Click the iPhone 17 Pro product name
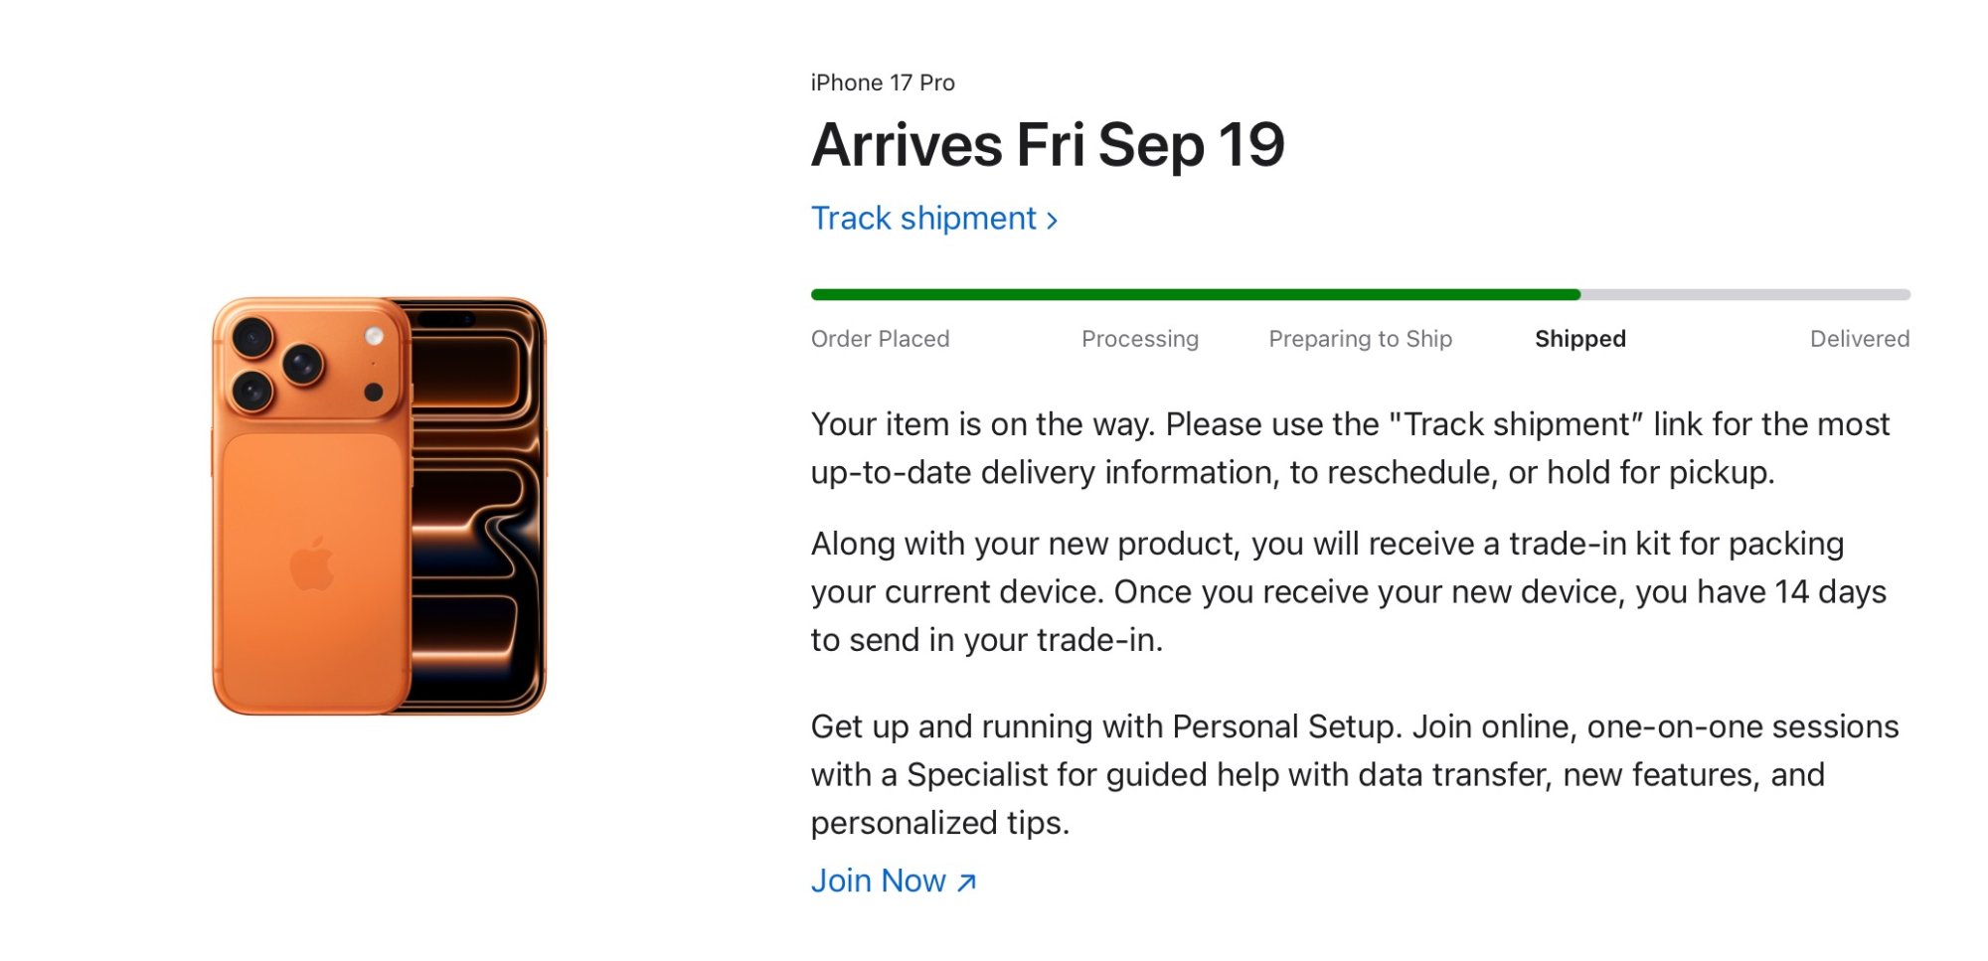Image resolution: width=1988 pixels, height=961 pixels. [x=883, y=82]
